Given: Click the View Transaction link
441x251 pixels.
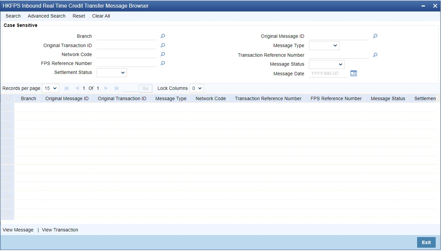Looking at the screenshot, I should click(60, 229).
